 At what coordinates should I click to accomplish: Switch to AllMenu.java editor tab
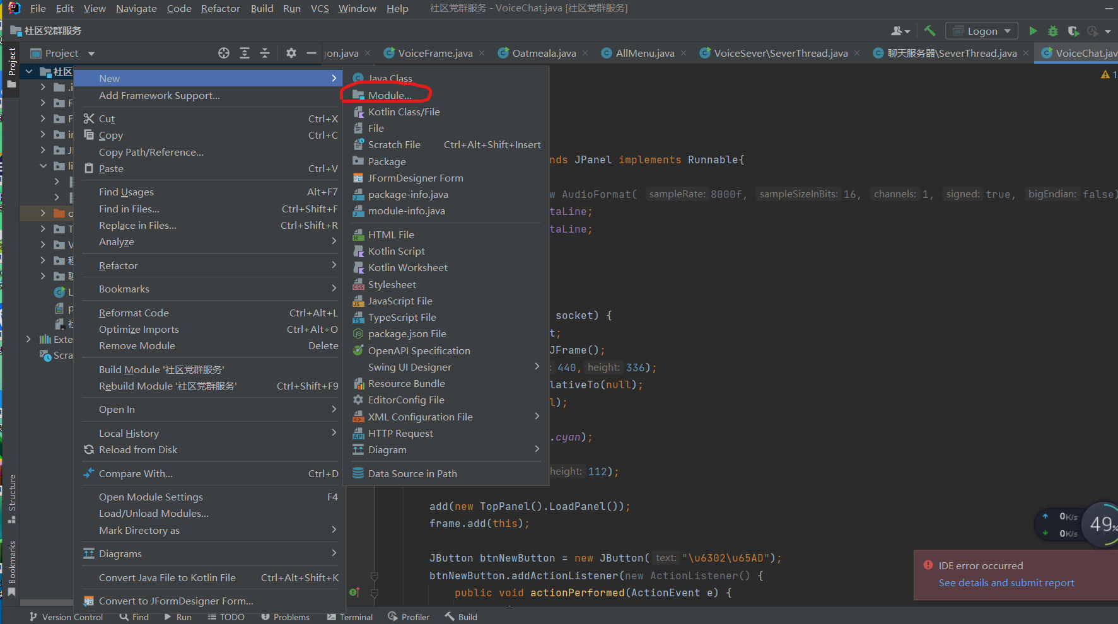[644, 53]
